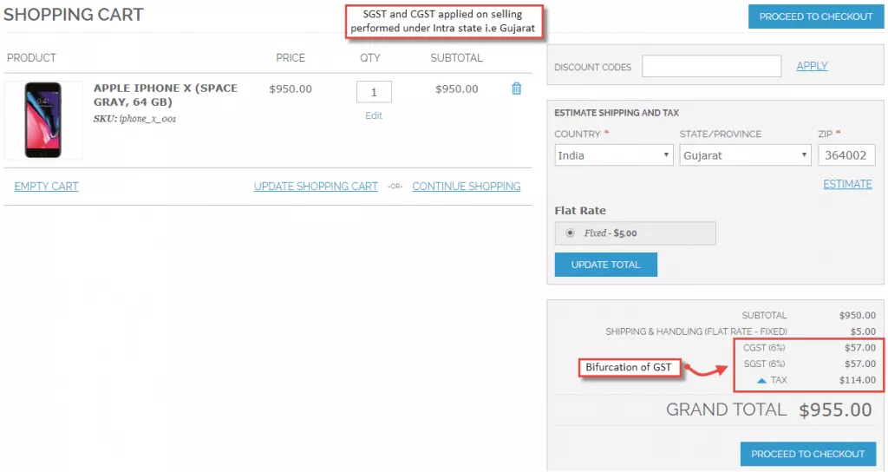The width and height of the screenshot is (888, 472).
Task: Click top Proceed to Checkout button
Action: [x=816, y=16]
